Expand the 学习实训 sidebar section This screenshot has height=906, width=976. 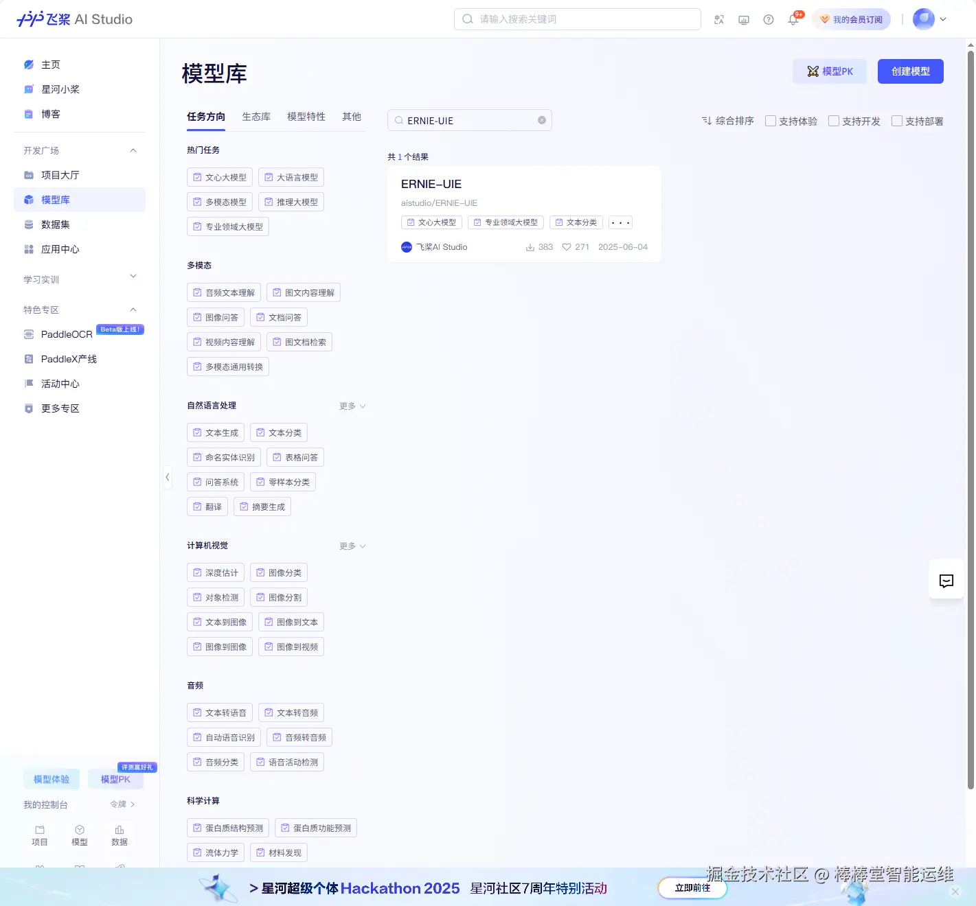click(133, 276)
